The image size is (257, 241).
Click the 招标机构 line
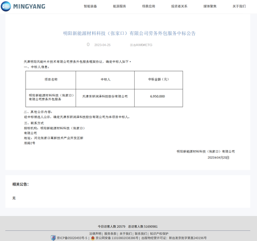coord(54,128)
